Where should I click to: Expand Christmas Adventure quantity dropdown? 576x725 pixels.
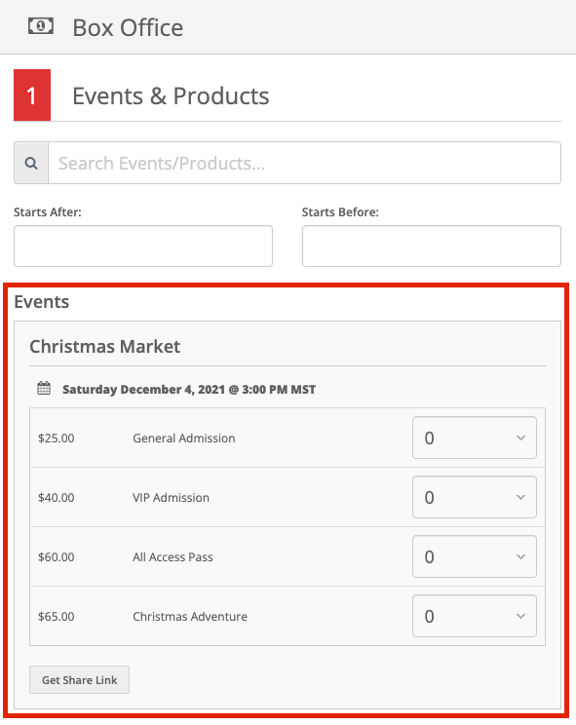[x=475, y=616]
